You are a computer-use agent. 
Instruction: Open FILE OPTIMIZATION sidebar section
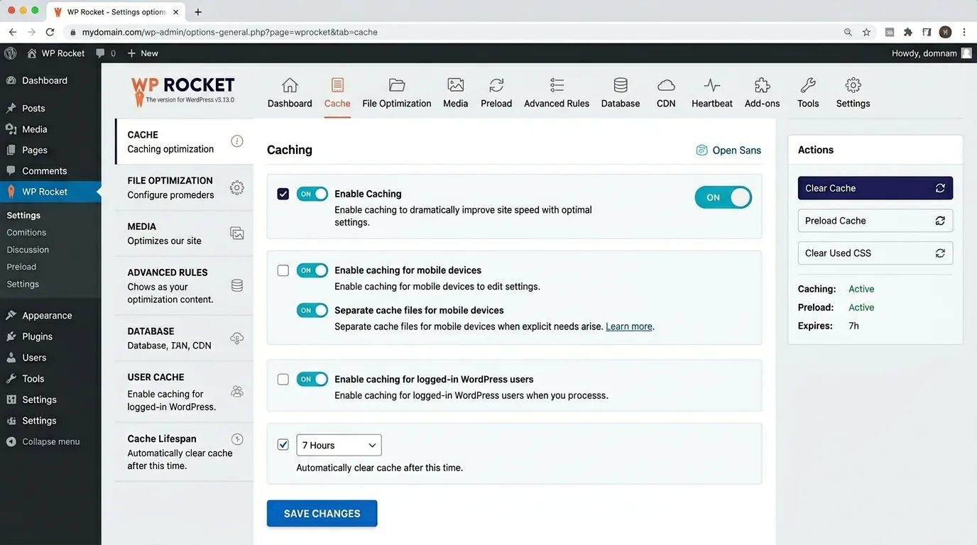click(184, 187)
